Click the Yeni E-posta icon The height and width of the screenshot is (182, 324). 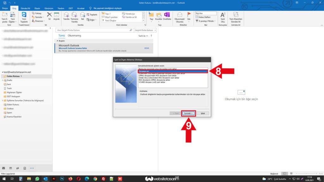(x=5, y=15)
